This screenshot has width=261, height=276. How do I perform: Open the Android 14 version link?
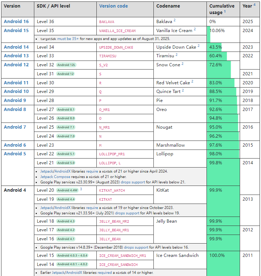point(16,47)
